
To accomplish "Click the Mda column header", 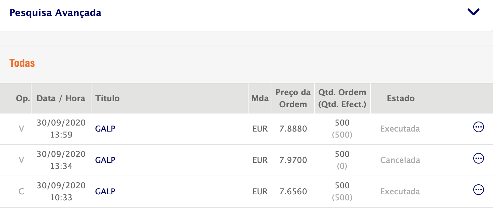I will (260, 98).
